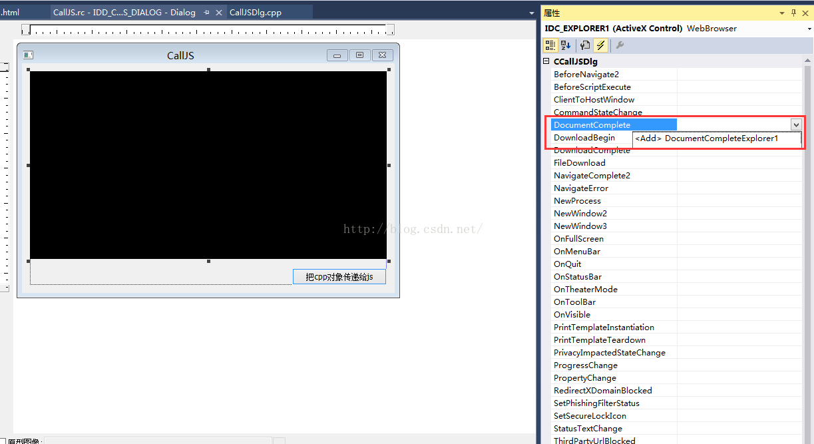Screen dimensions: 814x444
Task: Click the wrench Property Pages icon
Action: (x=620, y=45)
